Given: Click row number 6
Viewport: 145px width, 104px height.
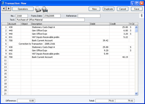Looking at the screenshot, I should (6, 44).
